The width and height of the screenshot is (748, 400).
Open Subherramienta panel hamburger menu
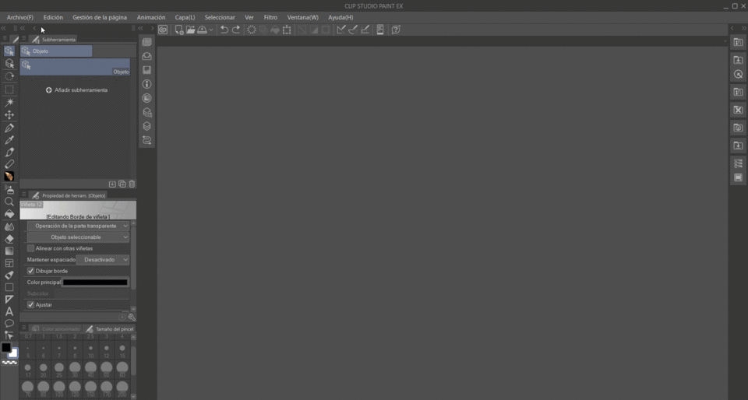pyautogui.click(x=24, y=39)
